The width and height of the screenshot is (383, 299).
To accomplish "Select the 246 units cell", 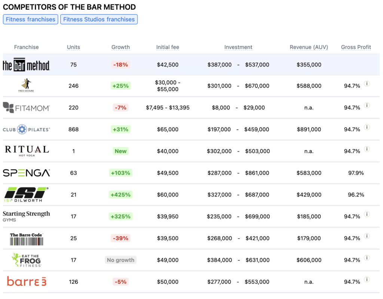I will tap(74, 86).
